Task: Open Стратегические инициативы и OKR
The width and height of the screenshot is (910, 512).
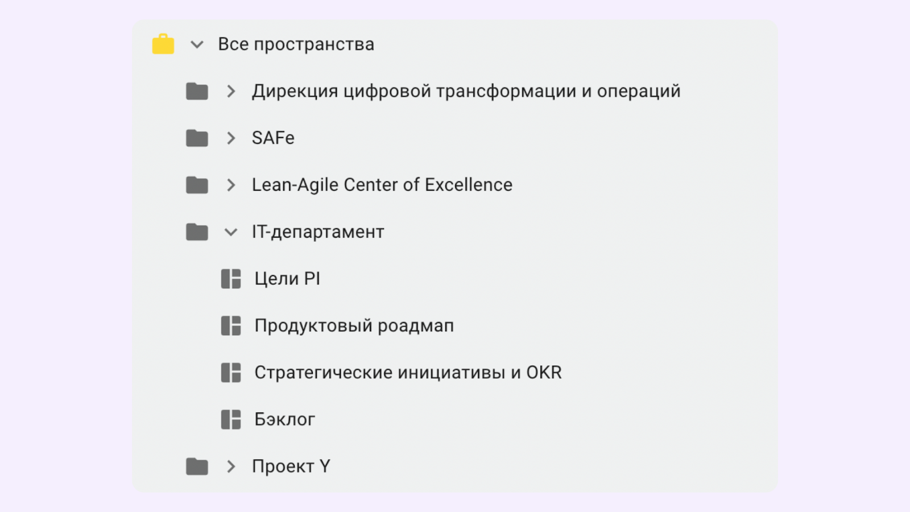Action: pos(407,372)
